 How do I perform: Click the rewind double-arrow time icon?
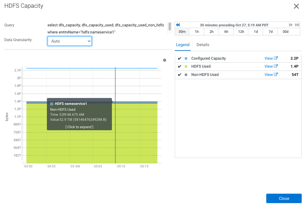click(x=178, y=25)
